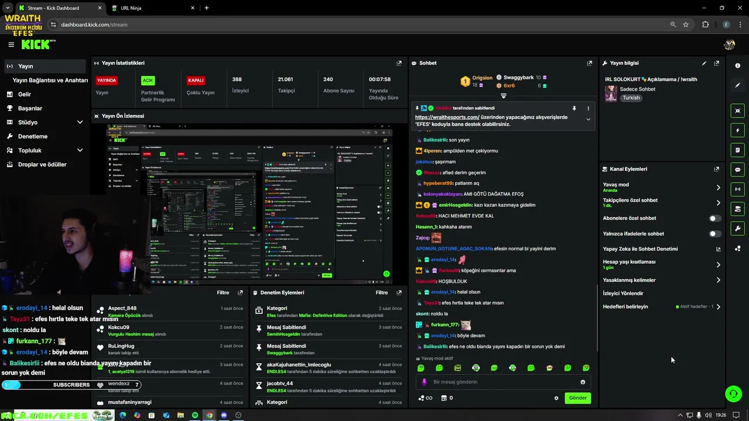Pop out the Denetim Eylemleri panel
This screenshot has width=749, height=421.
point(399,292)
